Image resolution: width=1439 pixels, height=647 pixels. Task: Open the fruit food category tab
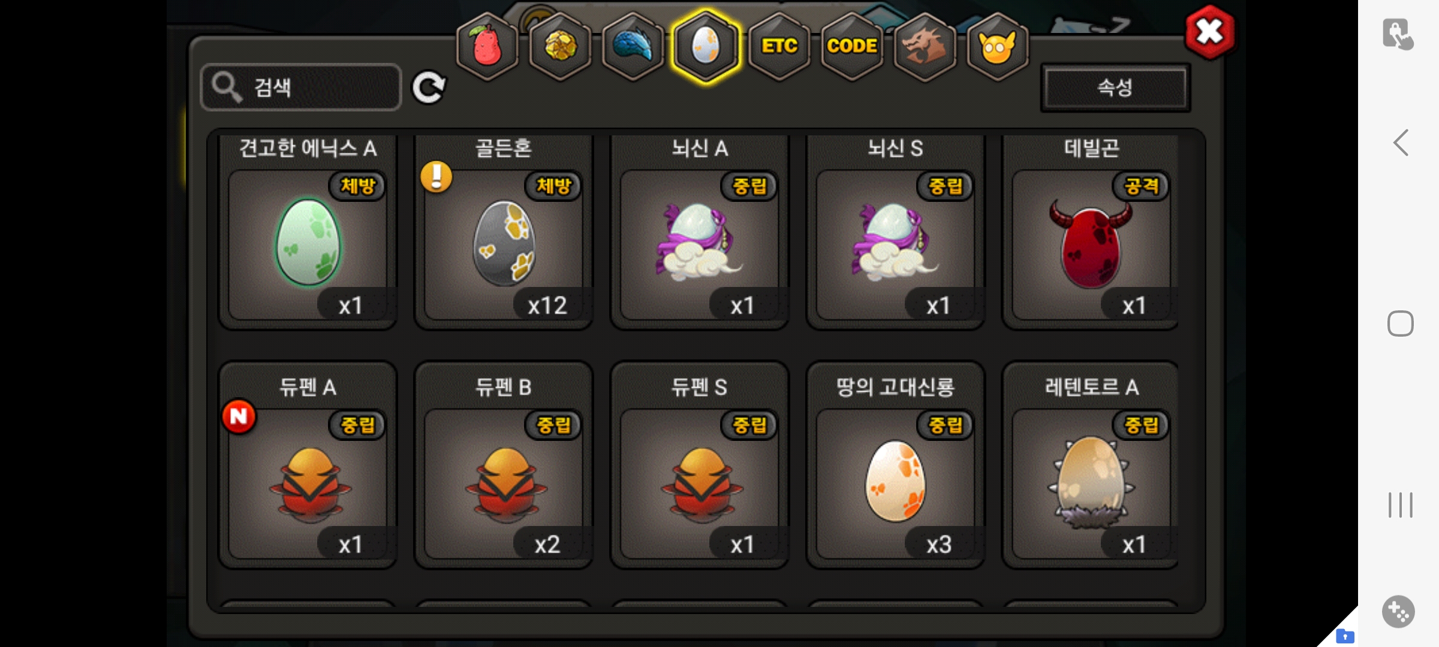click(x=487, y=46)
